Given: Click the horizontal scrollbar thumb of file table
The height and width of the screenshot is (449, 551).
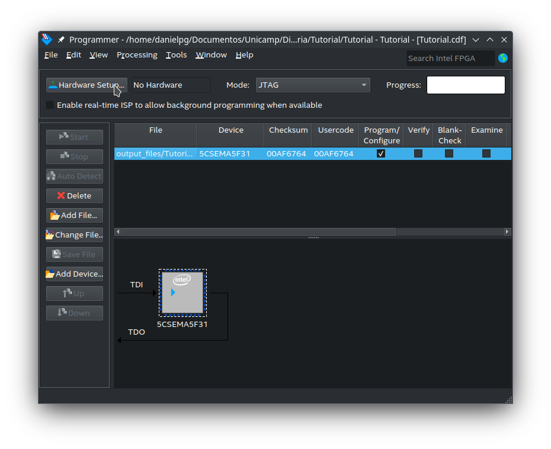Looking at the screenshot, I should [x=260, y=232].
